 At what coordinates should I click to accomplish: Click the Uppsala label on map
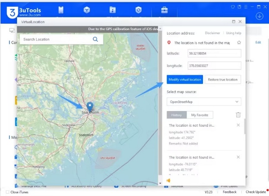(x=70, y=61)
